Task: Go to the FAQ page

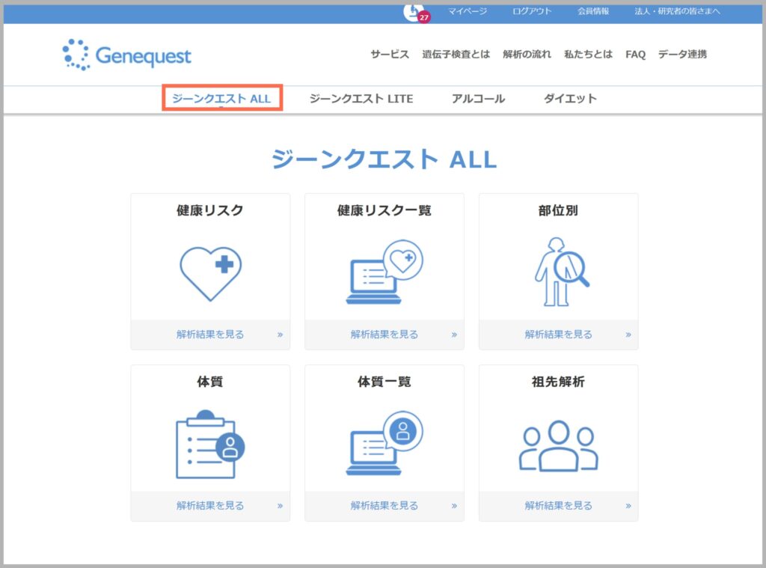Action: 636,55
